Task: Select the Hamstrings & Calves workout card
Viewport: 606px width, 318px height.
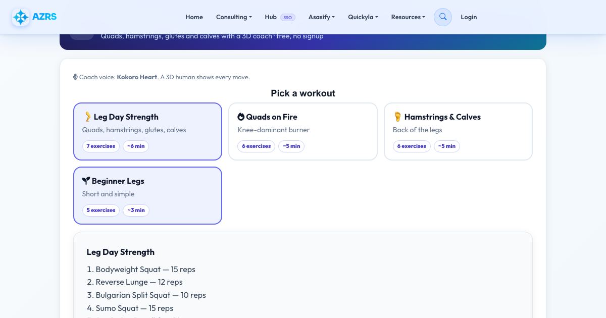Action: 458,131
